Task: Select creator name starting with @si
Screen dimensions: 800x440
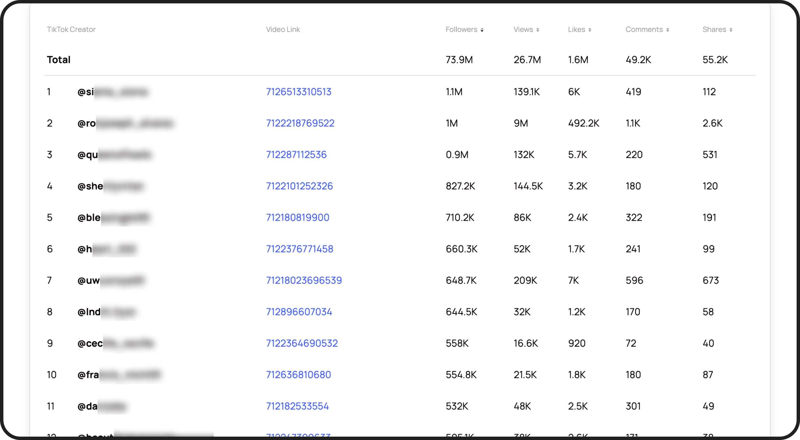Action: (x=113, y=92)
